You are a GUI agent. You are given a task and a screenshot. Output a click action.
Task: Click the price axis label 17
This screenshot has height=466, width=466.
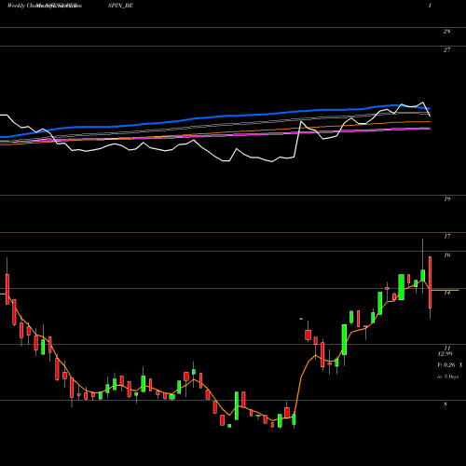click(446, 237)
